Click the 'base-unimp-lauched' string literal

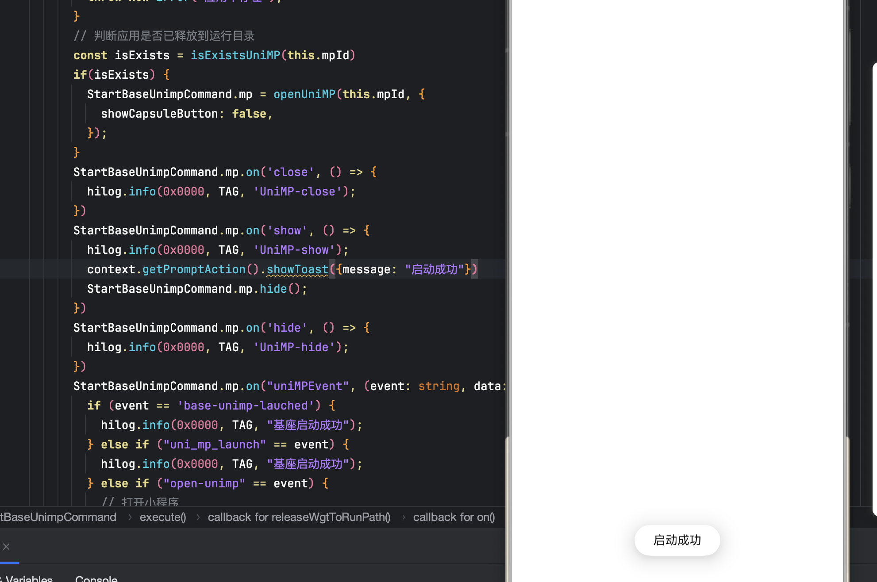point(245,406)
